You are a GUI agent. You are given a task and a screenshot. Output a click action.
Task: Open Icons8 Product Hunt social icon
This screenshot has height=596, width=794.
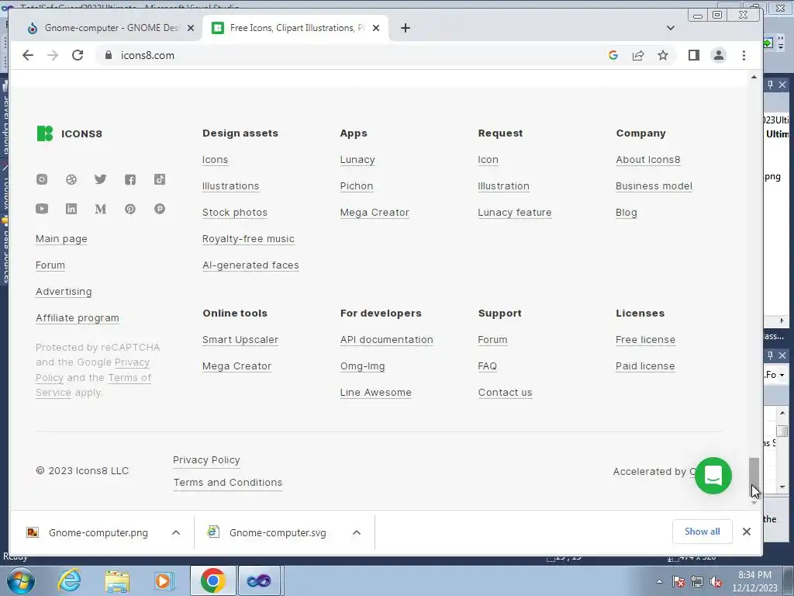pyautogui.click(x=160, y=209)
